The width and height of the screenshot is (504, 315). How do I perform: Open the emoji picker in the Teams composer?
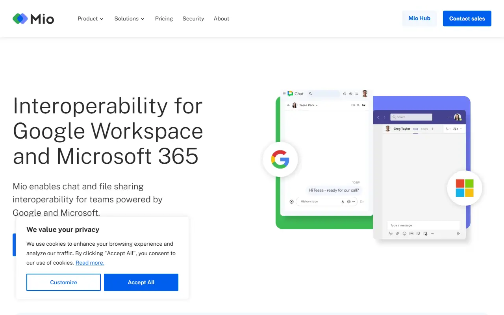[404, 233]
